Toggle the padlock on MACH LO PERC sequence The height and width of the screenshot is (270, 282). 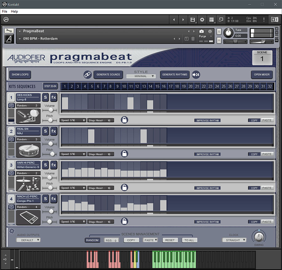(124, 221)
